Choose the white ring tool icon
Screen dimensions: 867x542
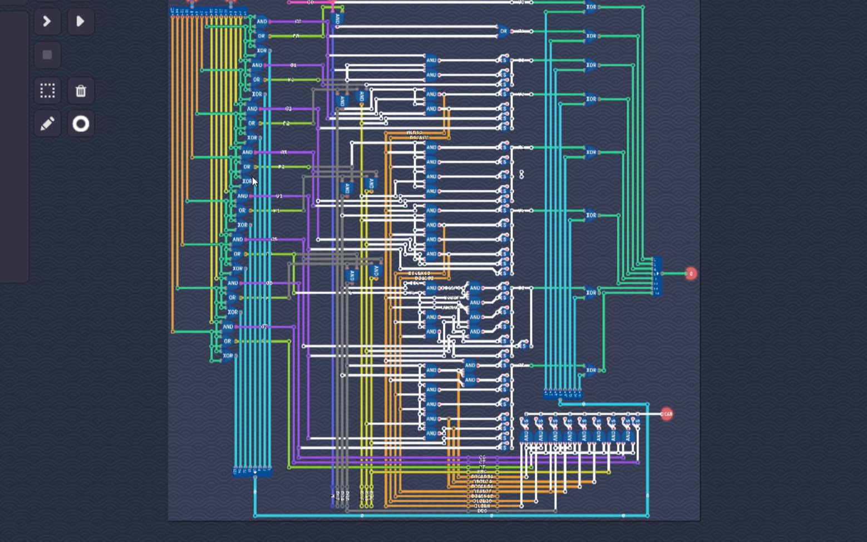81,124
